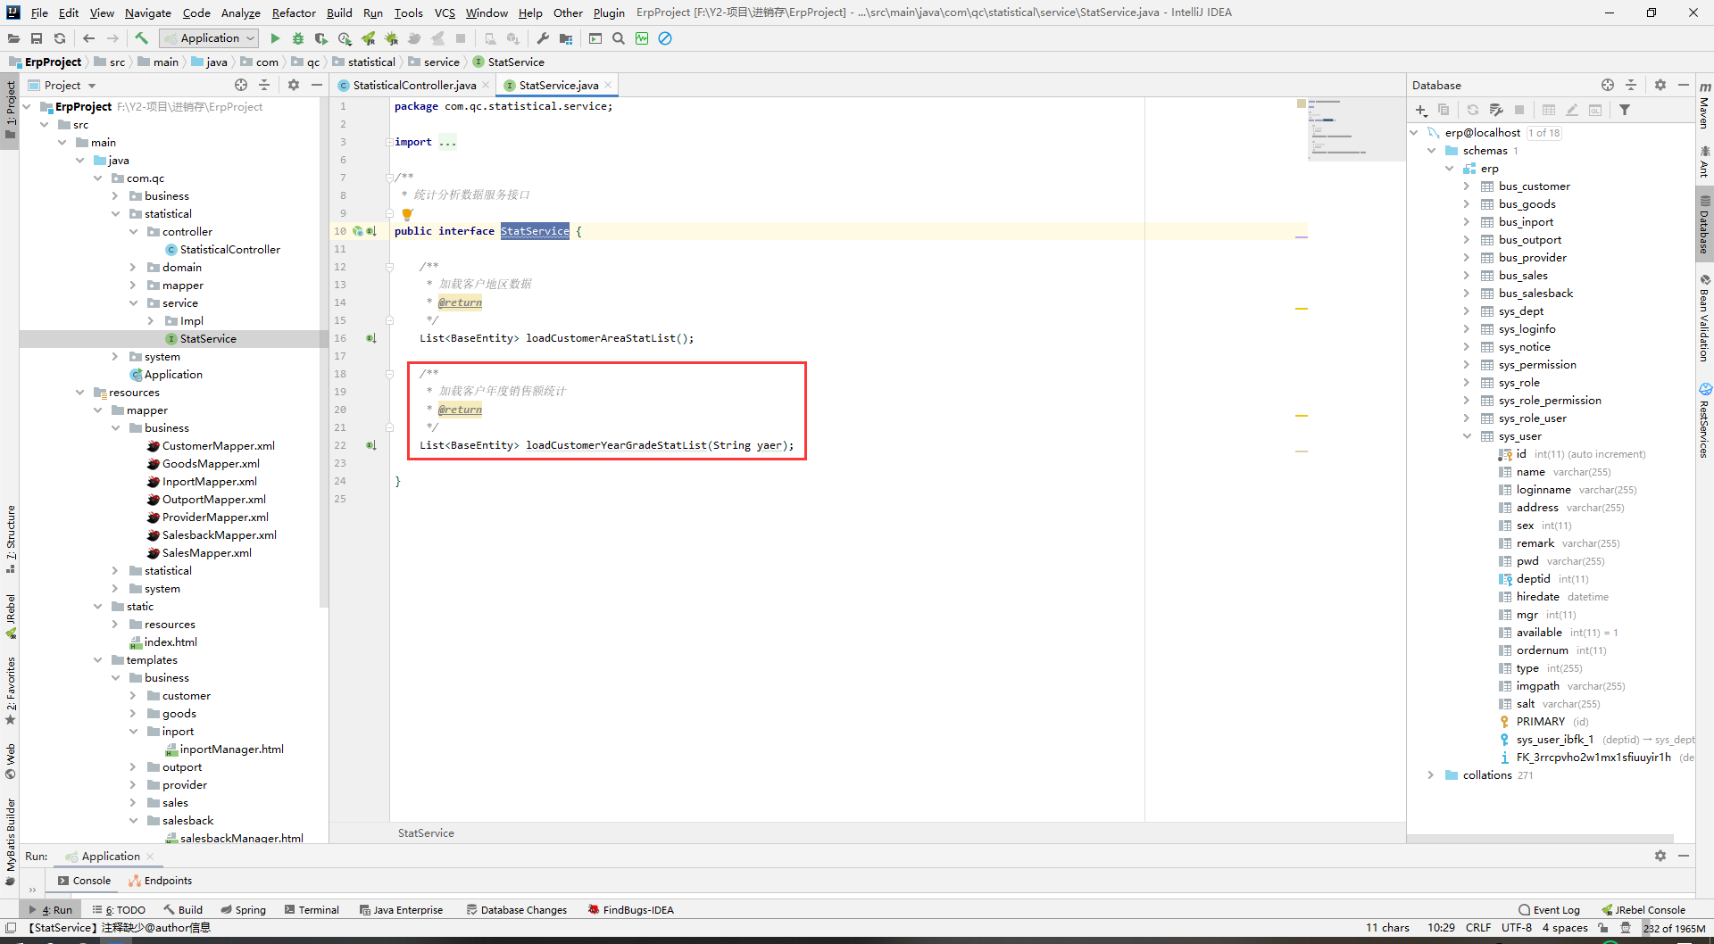Screen dimensions: 1714x944
Task: Collapse the controller folder in Project tree
Action: 133,232
